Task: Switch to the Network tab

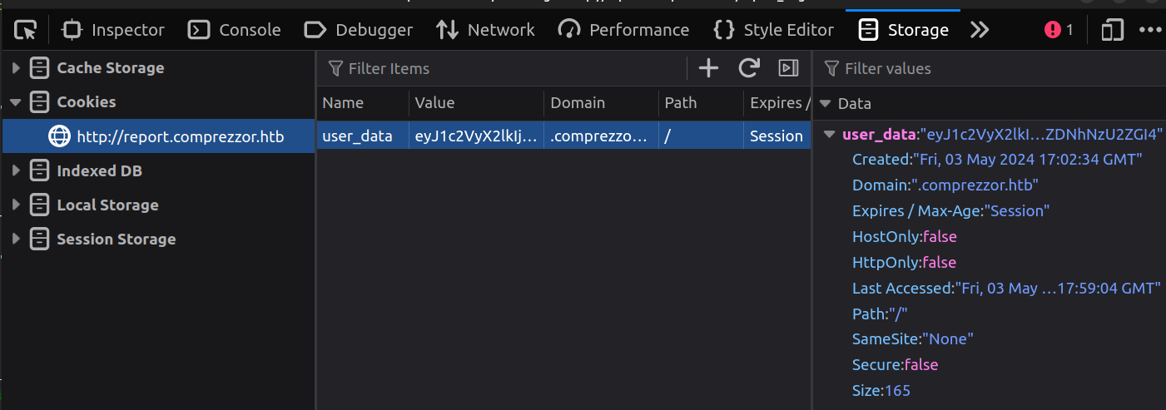Action: click(x=485, y=30)
